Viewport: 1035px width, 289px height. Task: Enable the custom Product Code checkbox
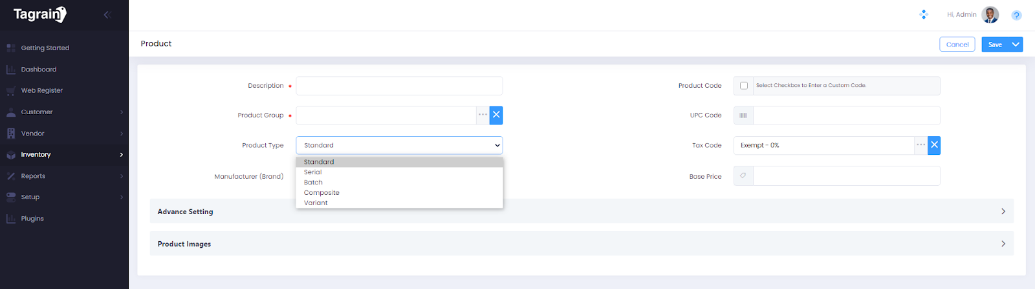[744, 86]
